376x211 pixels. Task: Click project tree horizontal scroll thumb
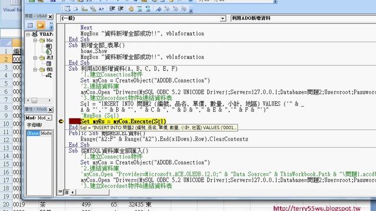click(x=34, y=100)
